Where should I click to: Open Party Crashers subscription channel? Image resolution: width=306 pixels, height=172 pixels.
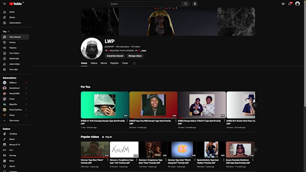tap(15, 110)
